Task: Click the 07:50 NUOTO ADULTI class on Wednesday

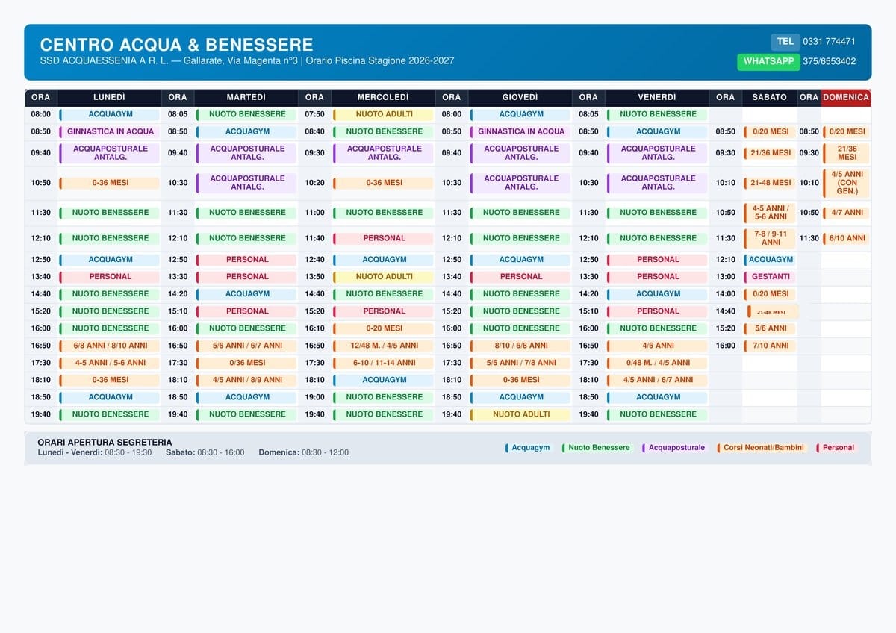Action: coord(383,115)
